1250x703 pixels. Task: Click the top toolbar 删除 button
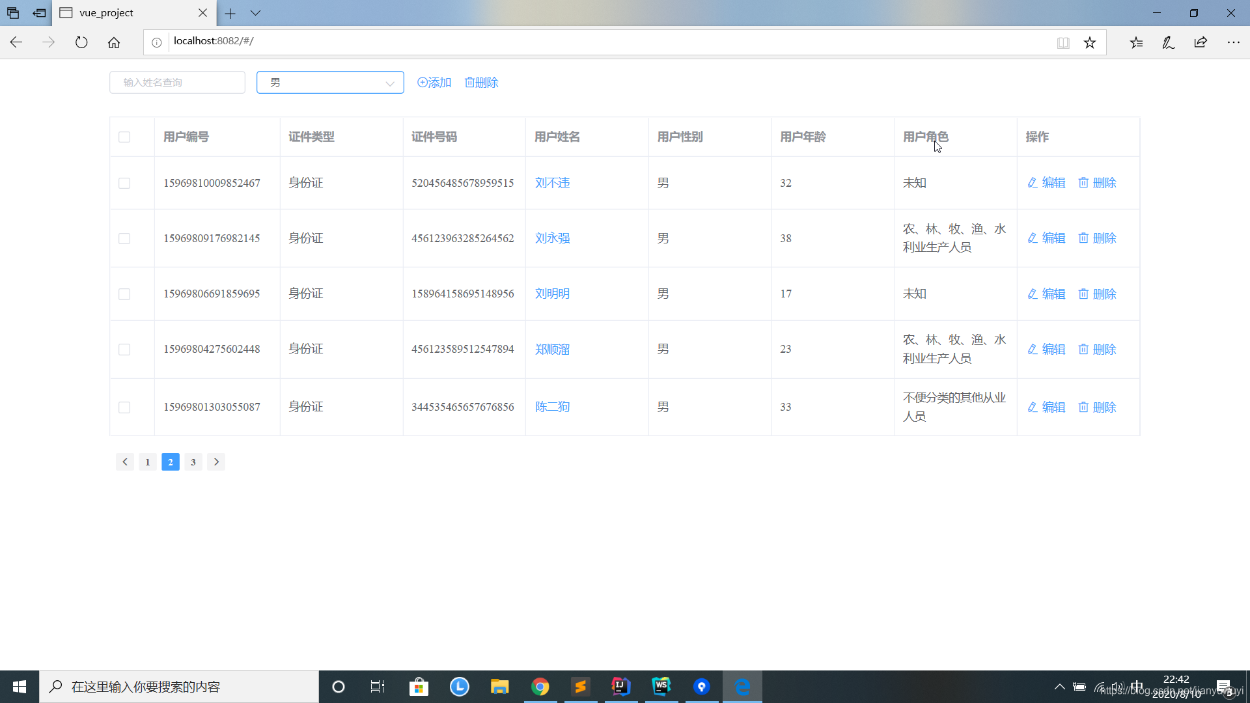click(481, 83)
